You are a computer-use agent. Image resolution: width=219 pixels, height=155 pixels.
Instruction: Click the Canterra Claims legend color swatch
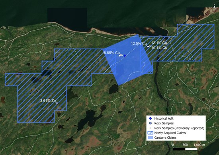point(150,138)
